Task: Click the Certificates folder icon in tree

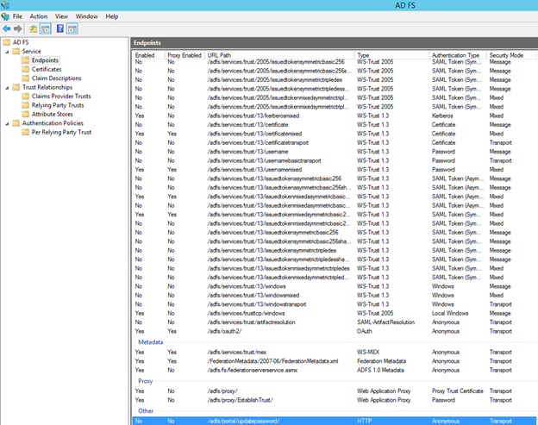Action: pos(25,69)
